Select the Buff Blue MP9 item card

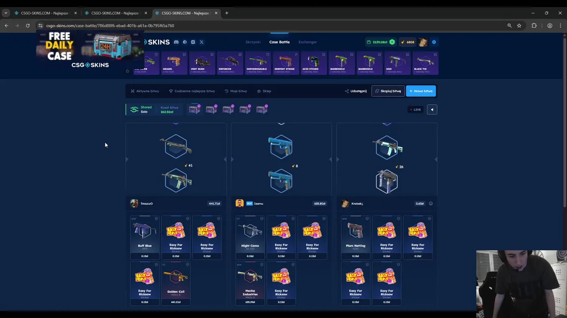[x=145, y=237]
